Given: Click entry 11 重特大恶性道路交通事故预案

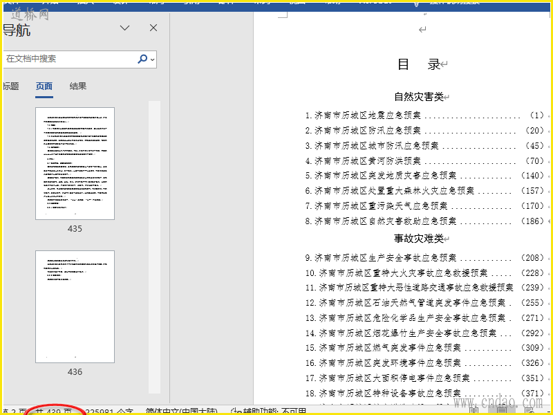Looking at the screenshot, I should [409, 288].
